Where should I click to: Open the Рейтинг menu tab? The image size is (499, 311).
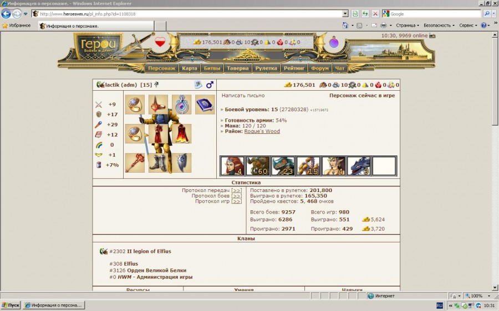click(x=294, y=68)
